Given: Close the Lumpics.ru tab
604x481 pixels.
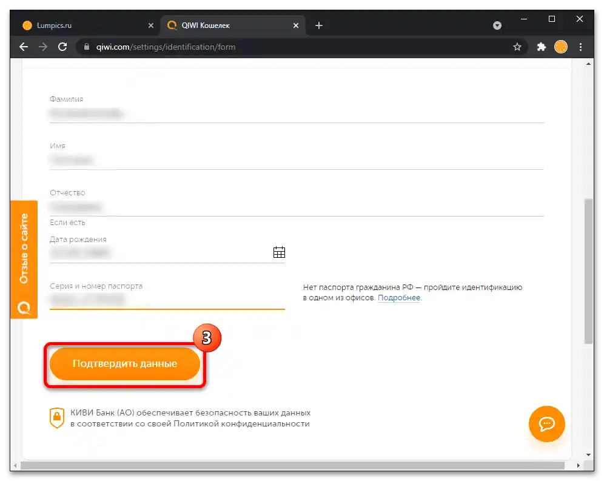Looking at the screenshot, I should (151, 25).
